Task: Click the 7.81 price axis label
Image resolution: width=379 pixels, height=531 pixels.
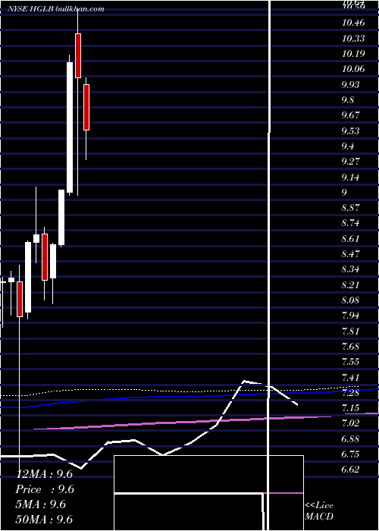Action: click(351, 331)
